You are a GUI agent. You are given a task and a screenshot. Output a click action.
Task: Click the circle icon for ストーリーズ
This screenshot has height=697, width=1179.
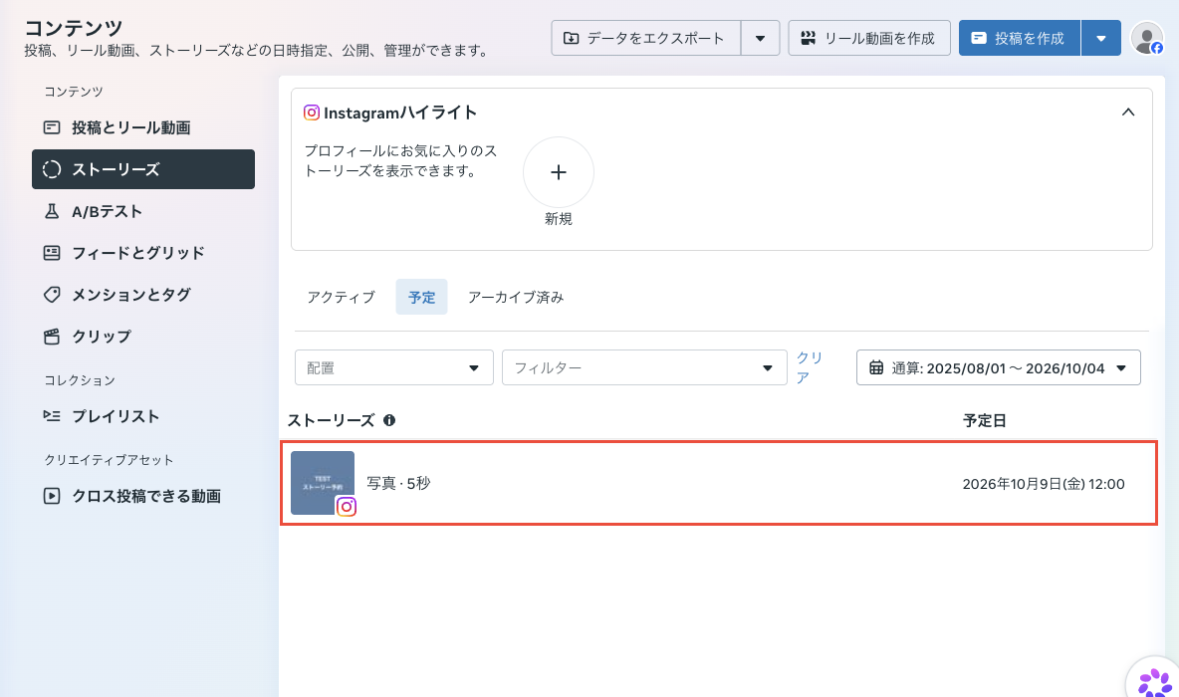click(x=52, y=169)
